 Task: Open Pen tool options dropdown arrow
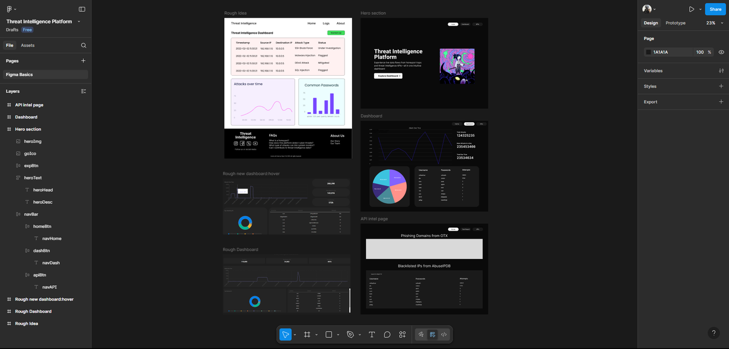[359, 335]
